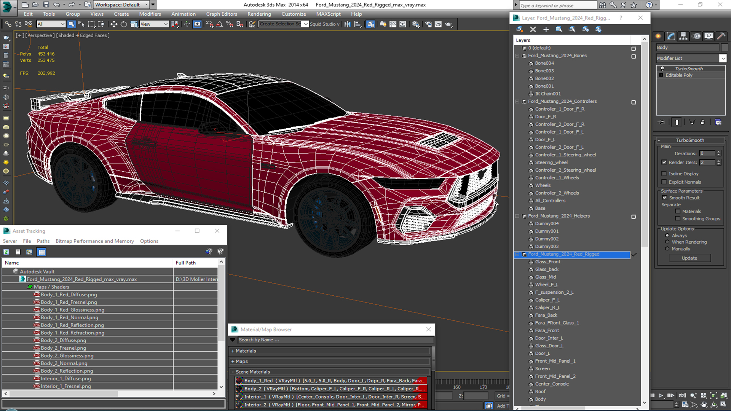Screen dimensions: 731x411
Task: Enable the Isoline Display checkbox
Action: (x=664, y=174)
